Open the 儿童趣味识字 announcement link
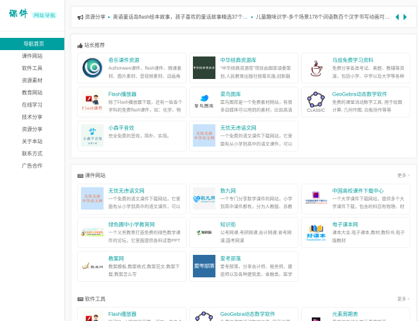Image resolution: width=418 pixels, height=321 pixels. click(323, 17)
